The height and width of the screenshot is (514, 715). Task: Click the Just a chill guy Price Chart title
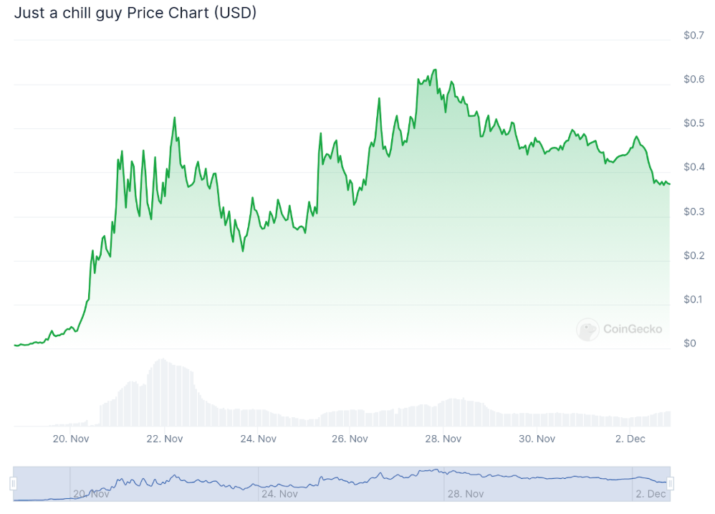(135, 13)
